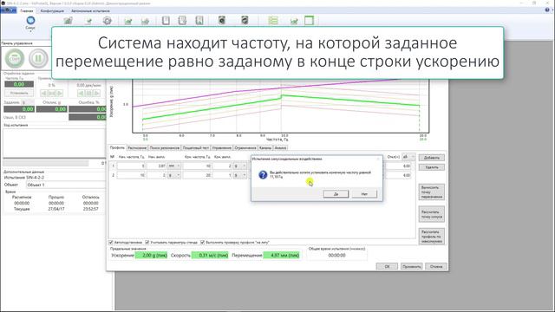Switch to the Главная ribbon tab

tap(27, 10)
